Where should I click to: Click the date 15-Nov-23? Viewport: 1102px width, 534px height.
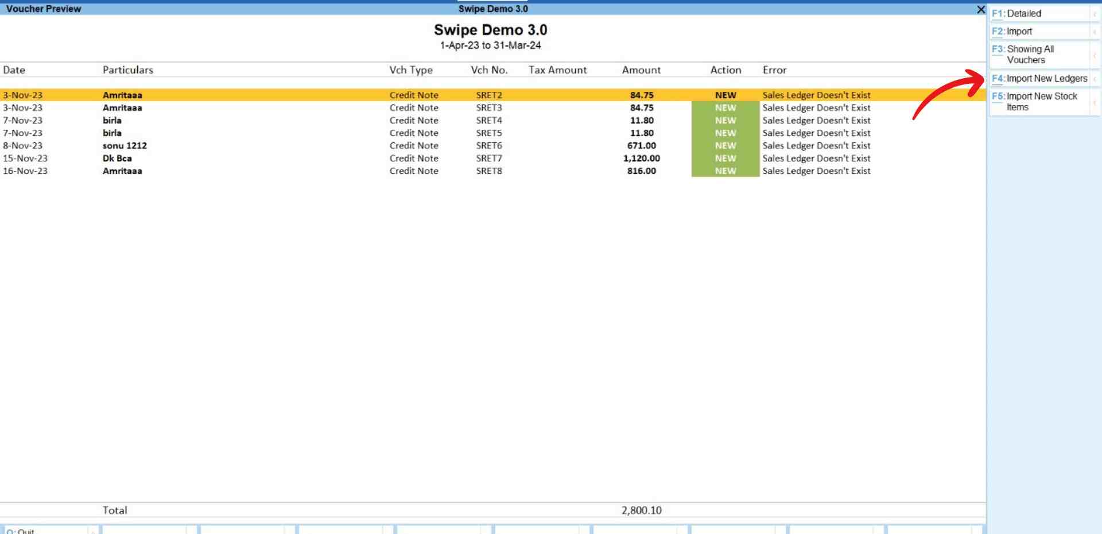(x=25, y=158)
